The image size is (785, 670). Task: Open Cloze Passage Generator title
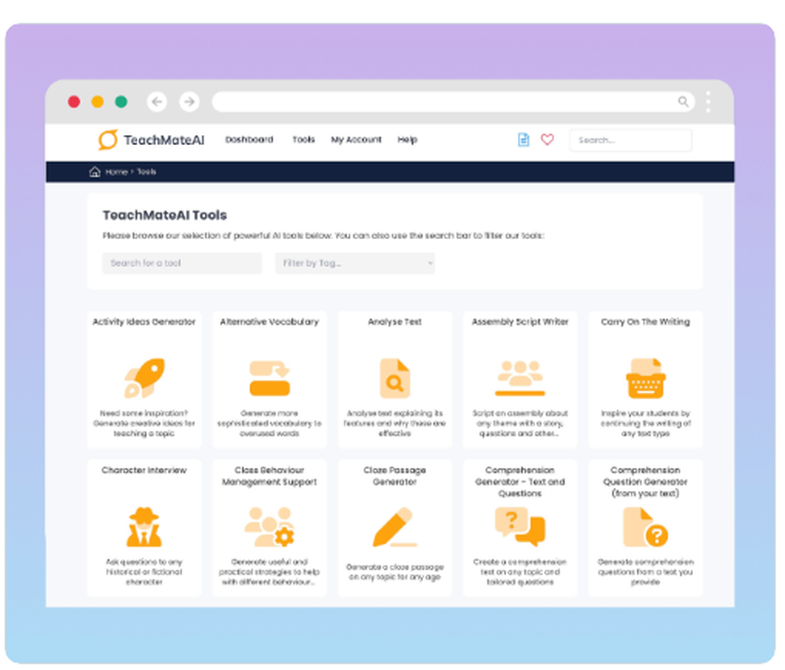coord(395,476)
